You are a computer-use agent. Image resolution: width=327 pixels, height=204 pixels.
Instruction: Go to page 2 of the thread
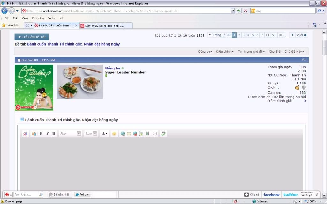tap(239, 35)
